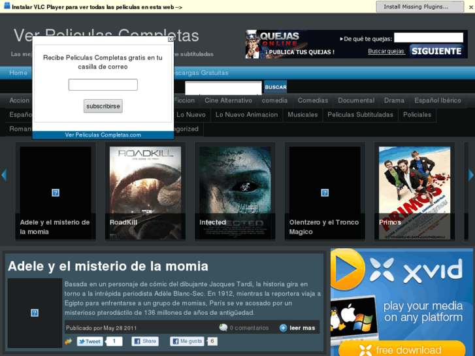
Task: Open Olentzero y el Tronco Magico thumbnail
Action: point(325,193)
